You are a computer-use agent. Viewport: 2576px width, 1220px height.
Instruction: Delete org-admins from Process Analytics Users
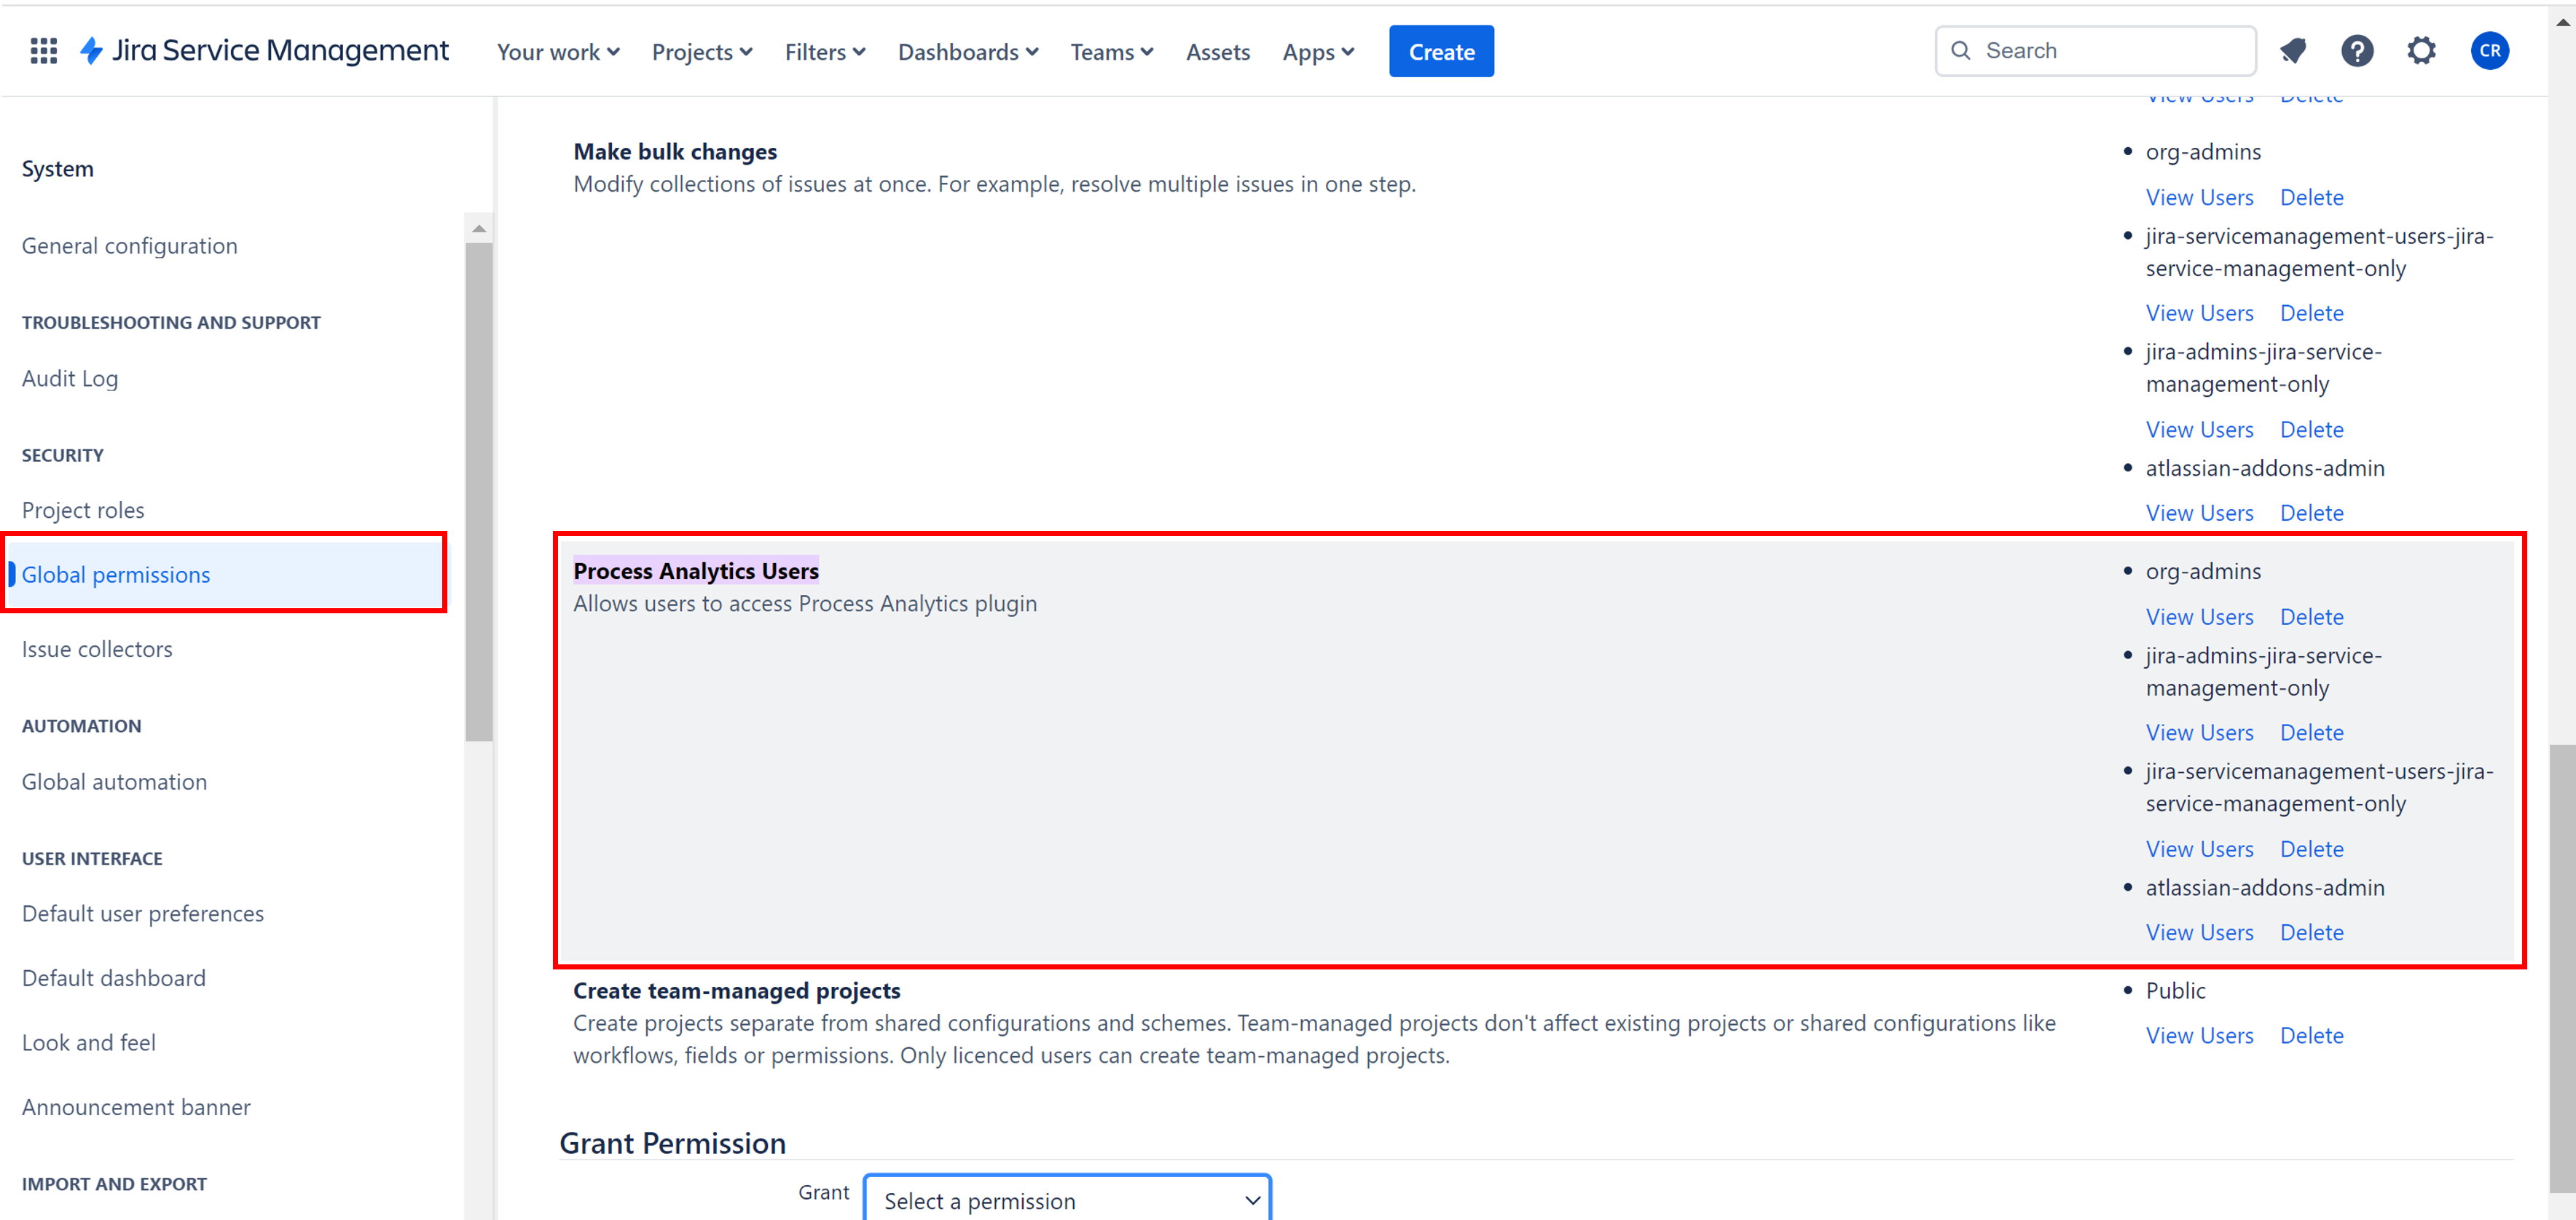click(x=2311, y=617)
